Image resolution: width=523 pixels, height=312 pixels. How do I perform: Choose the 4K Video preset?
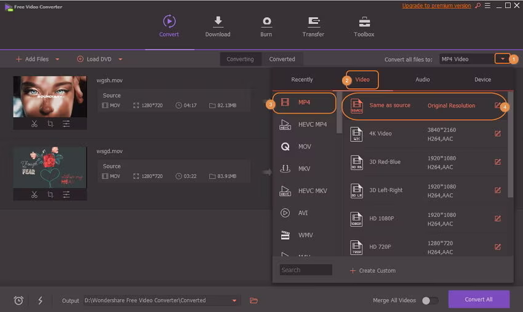pyautogui.click(x=425, y=134)
